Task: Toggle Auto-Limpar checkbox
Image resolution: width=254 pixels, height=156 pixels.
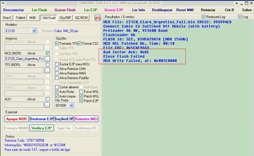Action: click(57, 96)
